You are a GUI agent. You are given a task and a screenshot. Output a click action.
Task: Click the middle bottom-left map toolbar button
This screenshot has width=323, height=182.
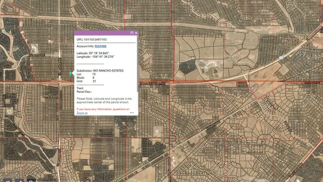(20, 180)
